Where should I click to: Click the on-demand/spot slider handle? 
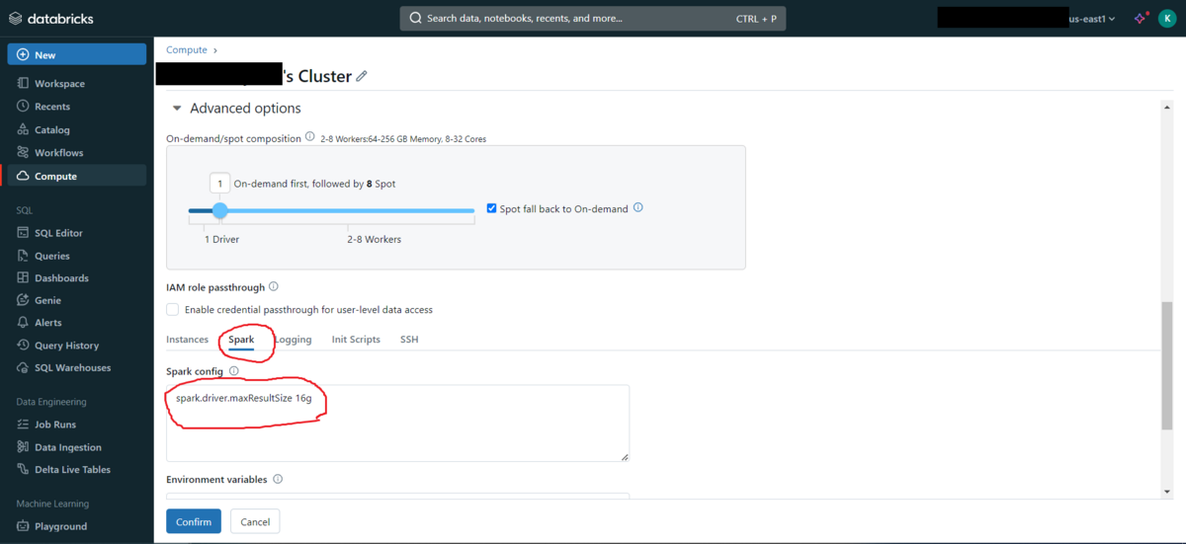click(x=219, y=210)
